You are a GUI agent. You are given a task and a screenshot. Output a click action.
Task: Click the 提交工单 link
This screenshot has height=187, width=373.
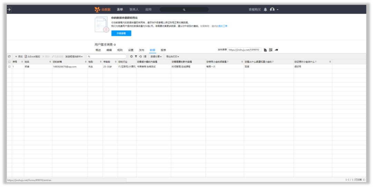(x=223, y=26)
